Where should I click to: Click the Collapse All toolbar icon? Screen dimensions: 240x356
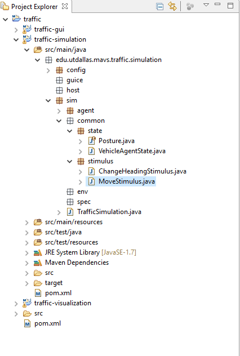pyautogui.click(x=160, y=6)
